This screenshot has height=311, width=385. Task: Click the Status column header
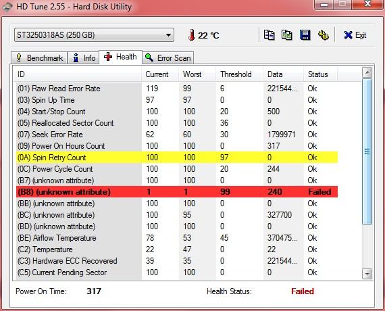(x=321, y=74)
